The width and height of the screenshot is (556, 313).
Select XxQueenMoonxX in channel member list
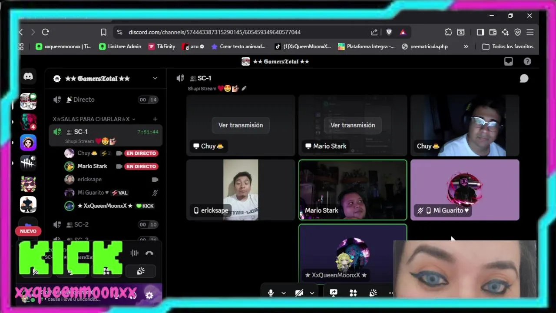[111, 206]
